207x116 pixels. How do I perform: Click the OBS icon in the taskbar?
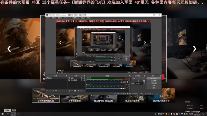click(13, 114)
